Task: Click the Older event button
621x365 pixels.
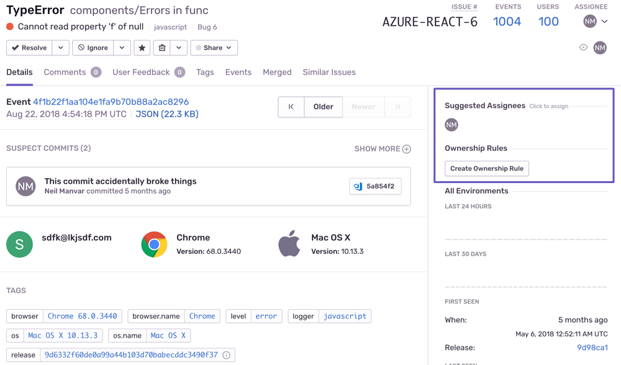Action: (x=323, y=107)
